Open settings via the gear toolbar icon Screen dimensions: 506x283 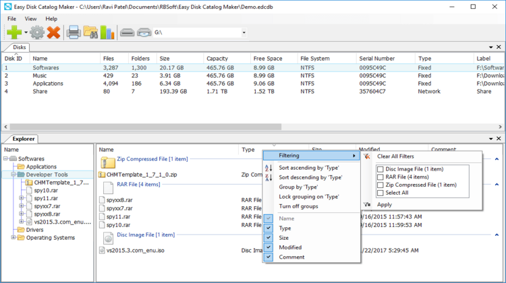click(x=37, y=32)
